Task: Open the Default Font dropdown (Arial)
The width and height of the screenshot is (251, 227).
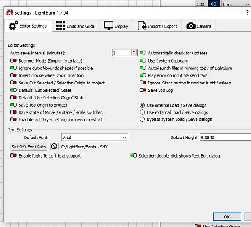Action: coord(94,138)
